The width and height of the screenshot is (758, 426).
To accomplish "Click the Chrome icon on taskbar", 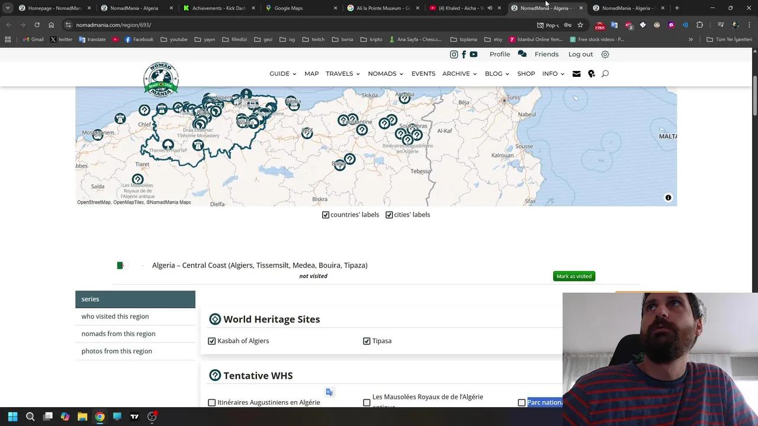I will point(99,417).
